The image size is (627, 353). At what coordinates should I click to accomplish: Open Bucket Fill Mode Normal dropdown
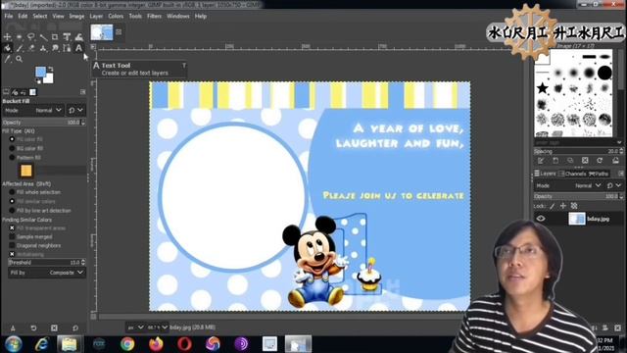pos(33,110)
